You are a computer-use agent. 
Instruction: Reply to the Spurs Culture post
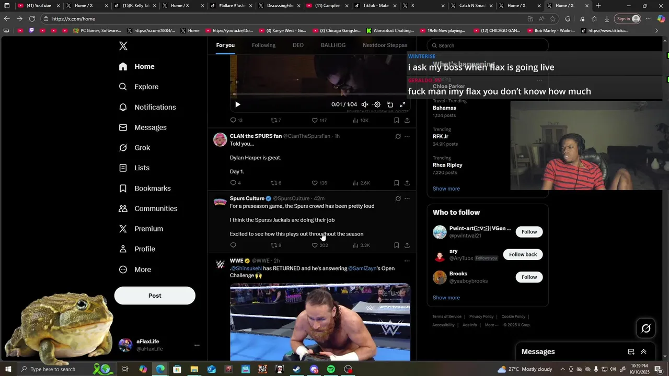233,245
